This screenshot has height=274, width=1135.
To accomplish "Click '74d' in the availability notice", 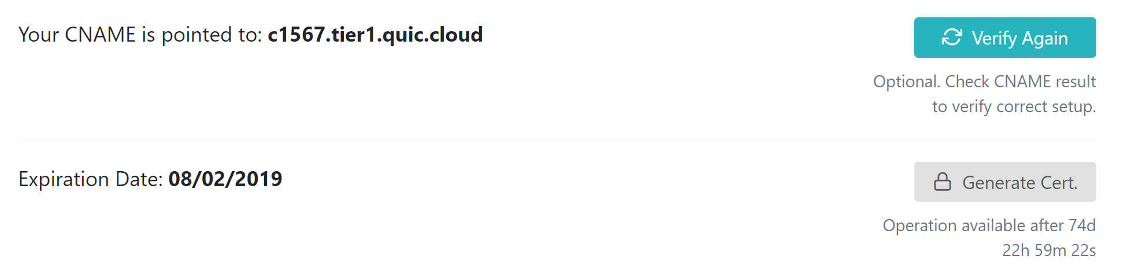I will coord(1082,225).
